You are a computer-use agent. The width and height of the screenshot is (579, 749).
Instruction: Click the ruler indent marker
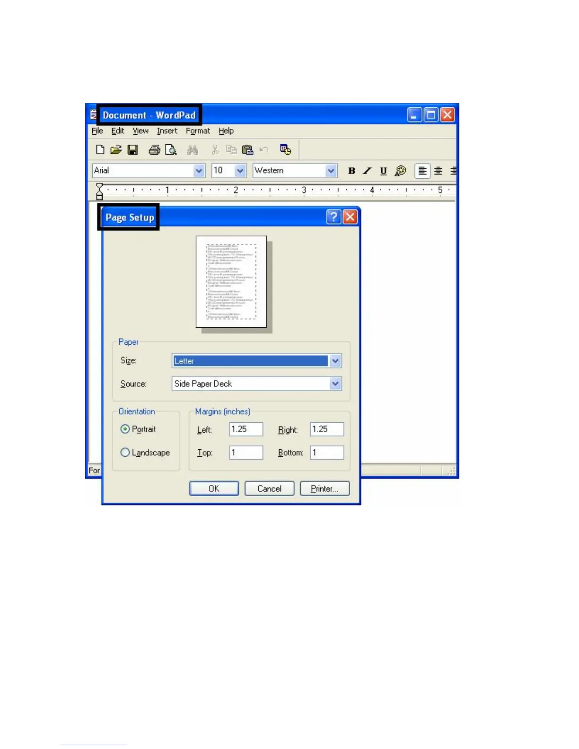point(99,192)
